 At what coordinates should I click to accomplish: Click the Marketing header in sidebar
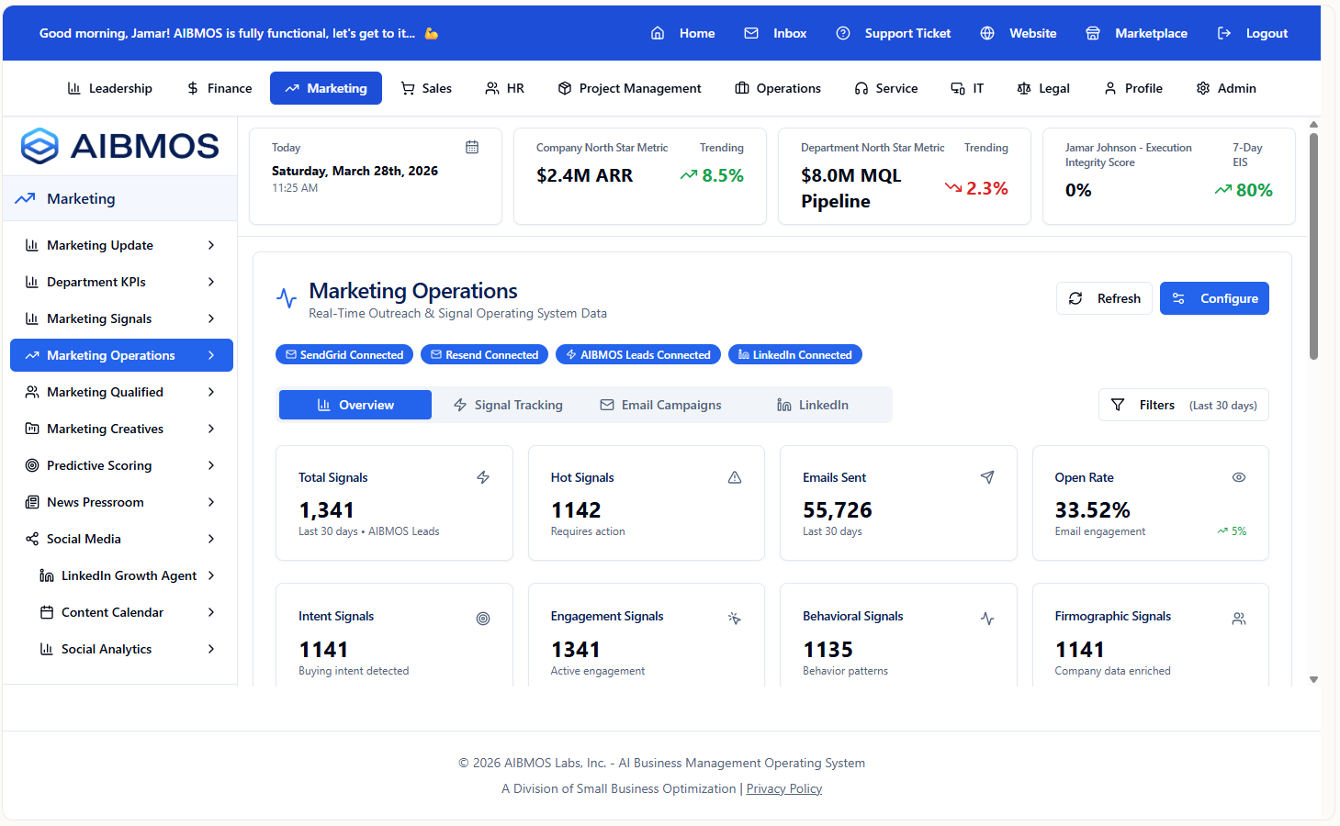click(x=120, y=198)
